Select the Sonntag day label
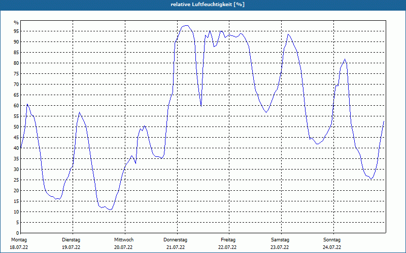Viewport: 406px width, 253px height. (x=332, y=240)
